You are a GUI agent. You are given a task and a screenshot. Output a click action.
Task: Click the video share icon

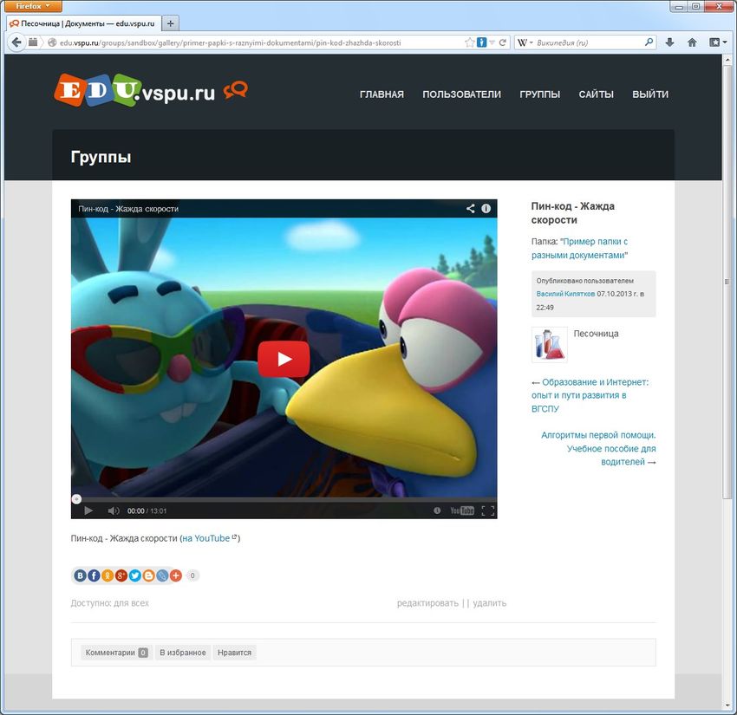tap(471, 209)
